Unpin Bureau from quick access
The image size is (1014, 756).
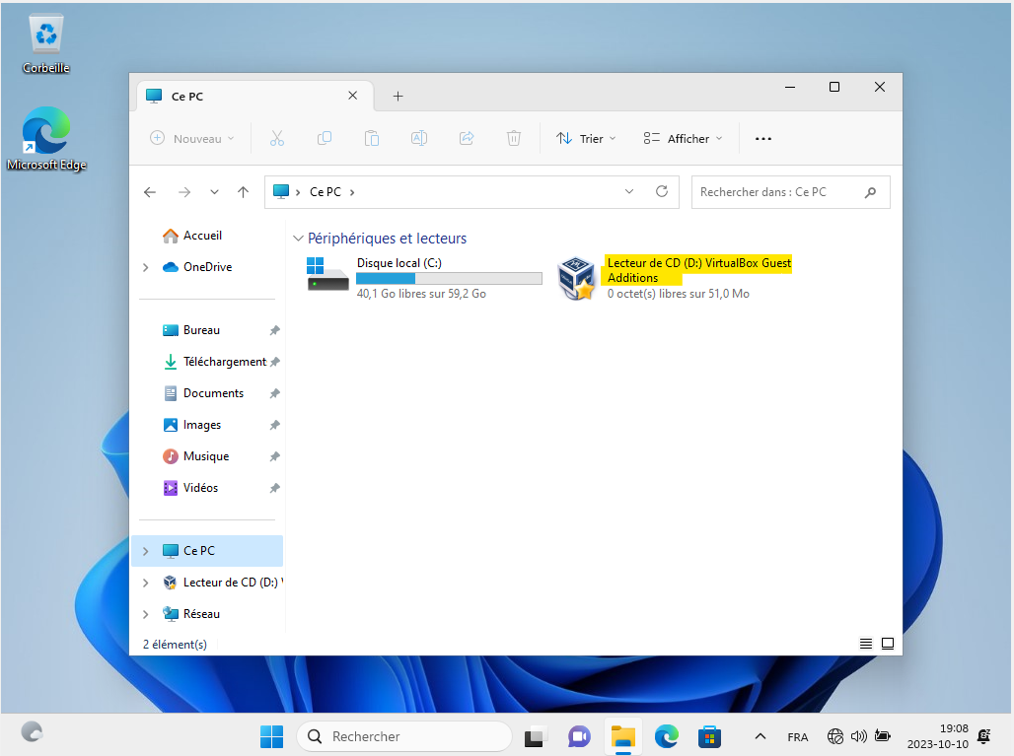(274, 330)
